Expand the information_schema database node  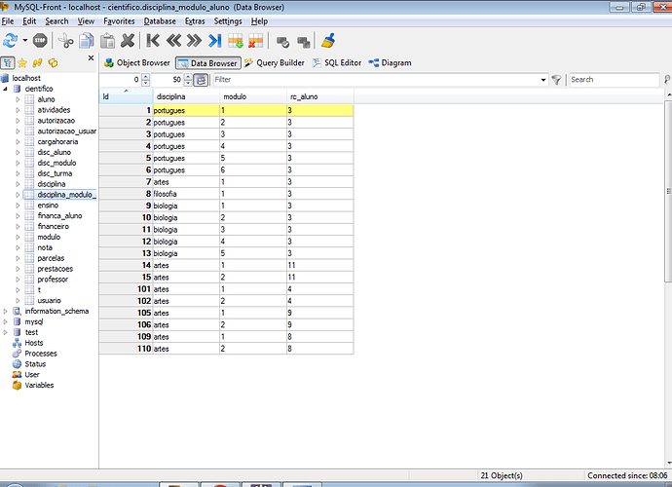pos(6,312)
